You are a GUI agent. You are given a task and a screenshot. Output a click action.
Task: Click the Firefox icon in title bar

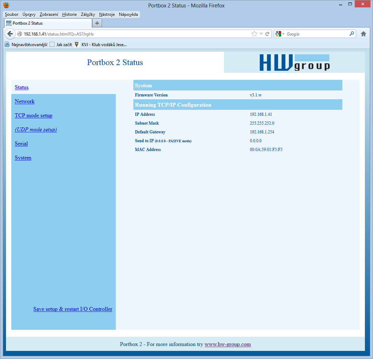coord(6,5)
